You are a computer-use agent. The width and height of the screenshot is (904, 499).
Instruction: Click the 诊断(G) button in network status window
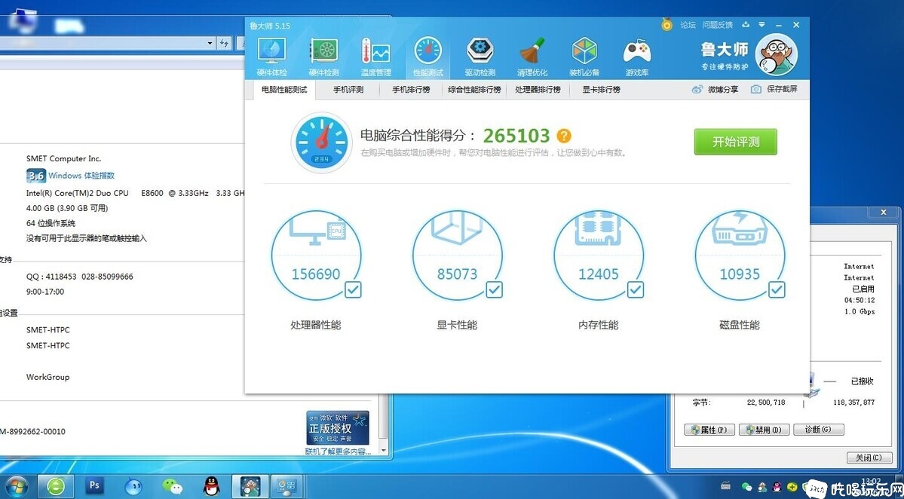(x=819, y=430)
